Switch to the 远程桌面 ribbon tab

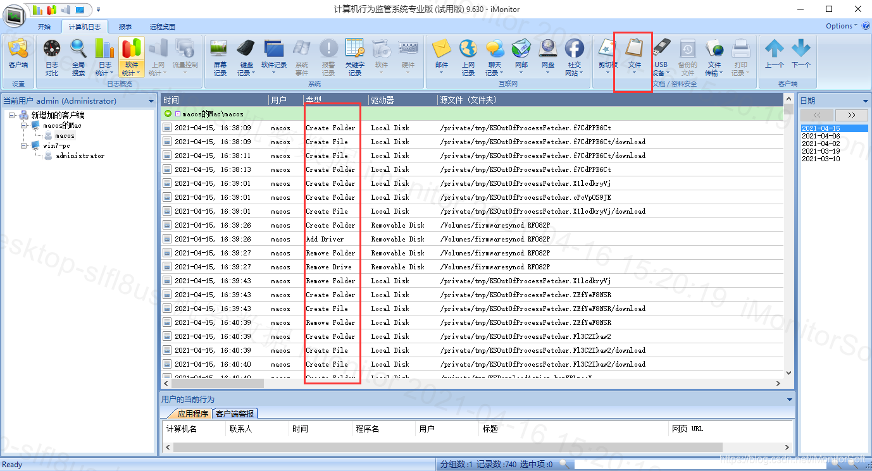click(x=163, y=27)
